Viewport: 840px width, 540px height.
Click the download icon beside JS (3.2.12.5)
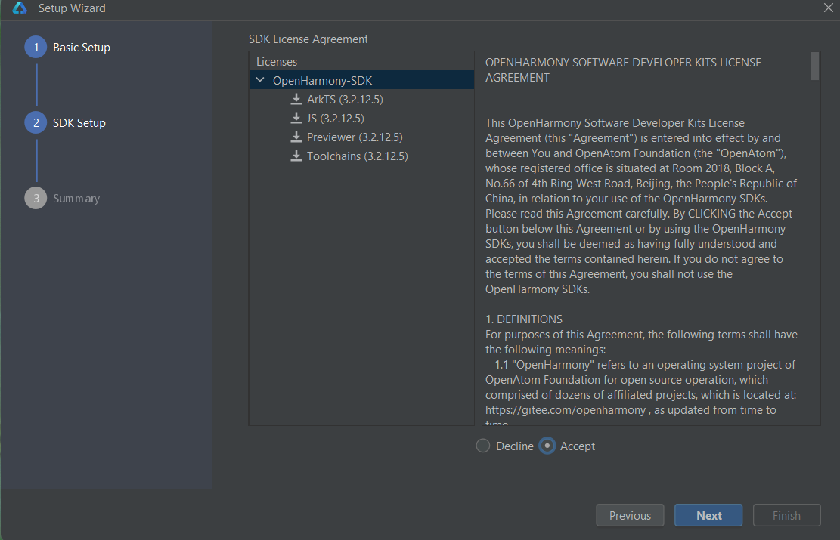pyautogui.click(x=296, y=118)
